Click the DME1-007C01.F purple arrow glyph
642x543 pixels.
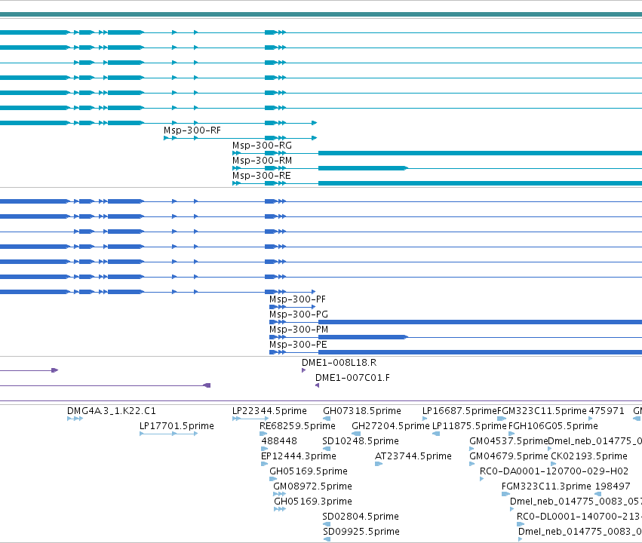tap(318, 385)
